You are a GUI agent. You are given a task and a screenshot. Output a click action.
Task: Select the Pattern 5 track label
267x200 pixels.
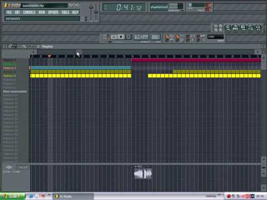(x=9, y=76)
